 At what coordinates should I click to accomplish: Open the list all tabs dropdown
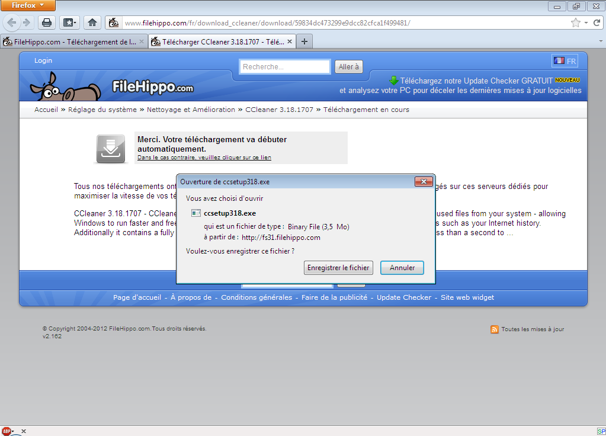click(601, 41)
